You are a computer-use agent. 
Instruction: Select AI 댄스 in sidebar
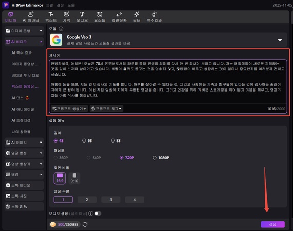point(20,98)
